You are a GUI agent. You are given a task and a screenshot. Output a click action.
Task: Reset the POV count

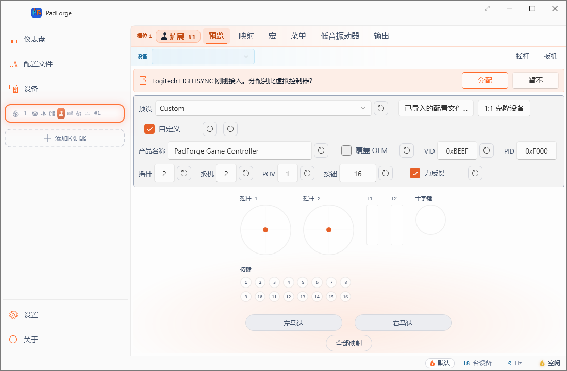tap(307, 173)
